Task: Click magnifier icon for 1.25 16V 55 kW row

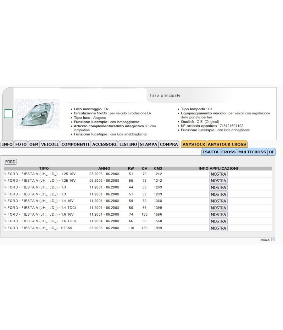Action: (5, 180)
